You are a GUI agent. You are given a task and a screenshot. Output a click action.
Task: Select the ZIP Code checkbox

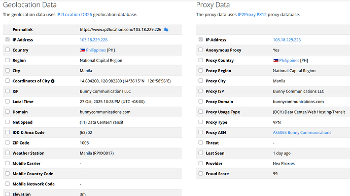coord(8,142)
